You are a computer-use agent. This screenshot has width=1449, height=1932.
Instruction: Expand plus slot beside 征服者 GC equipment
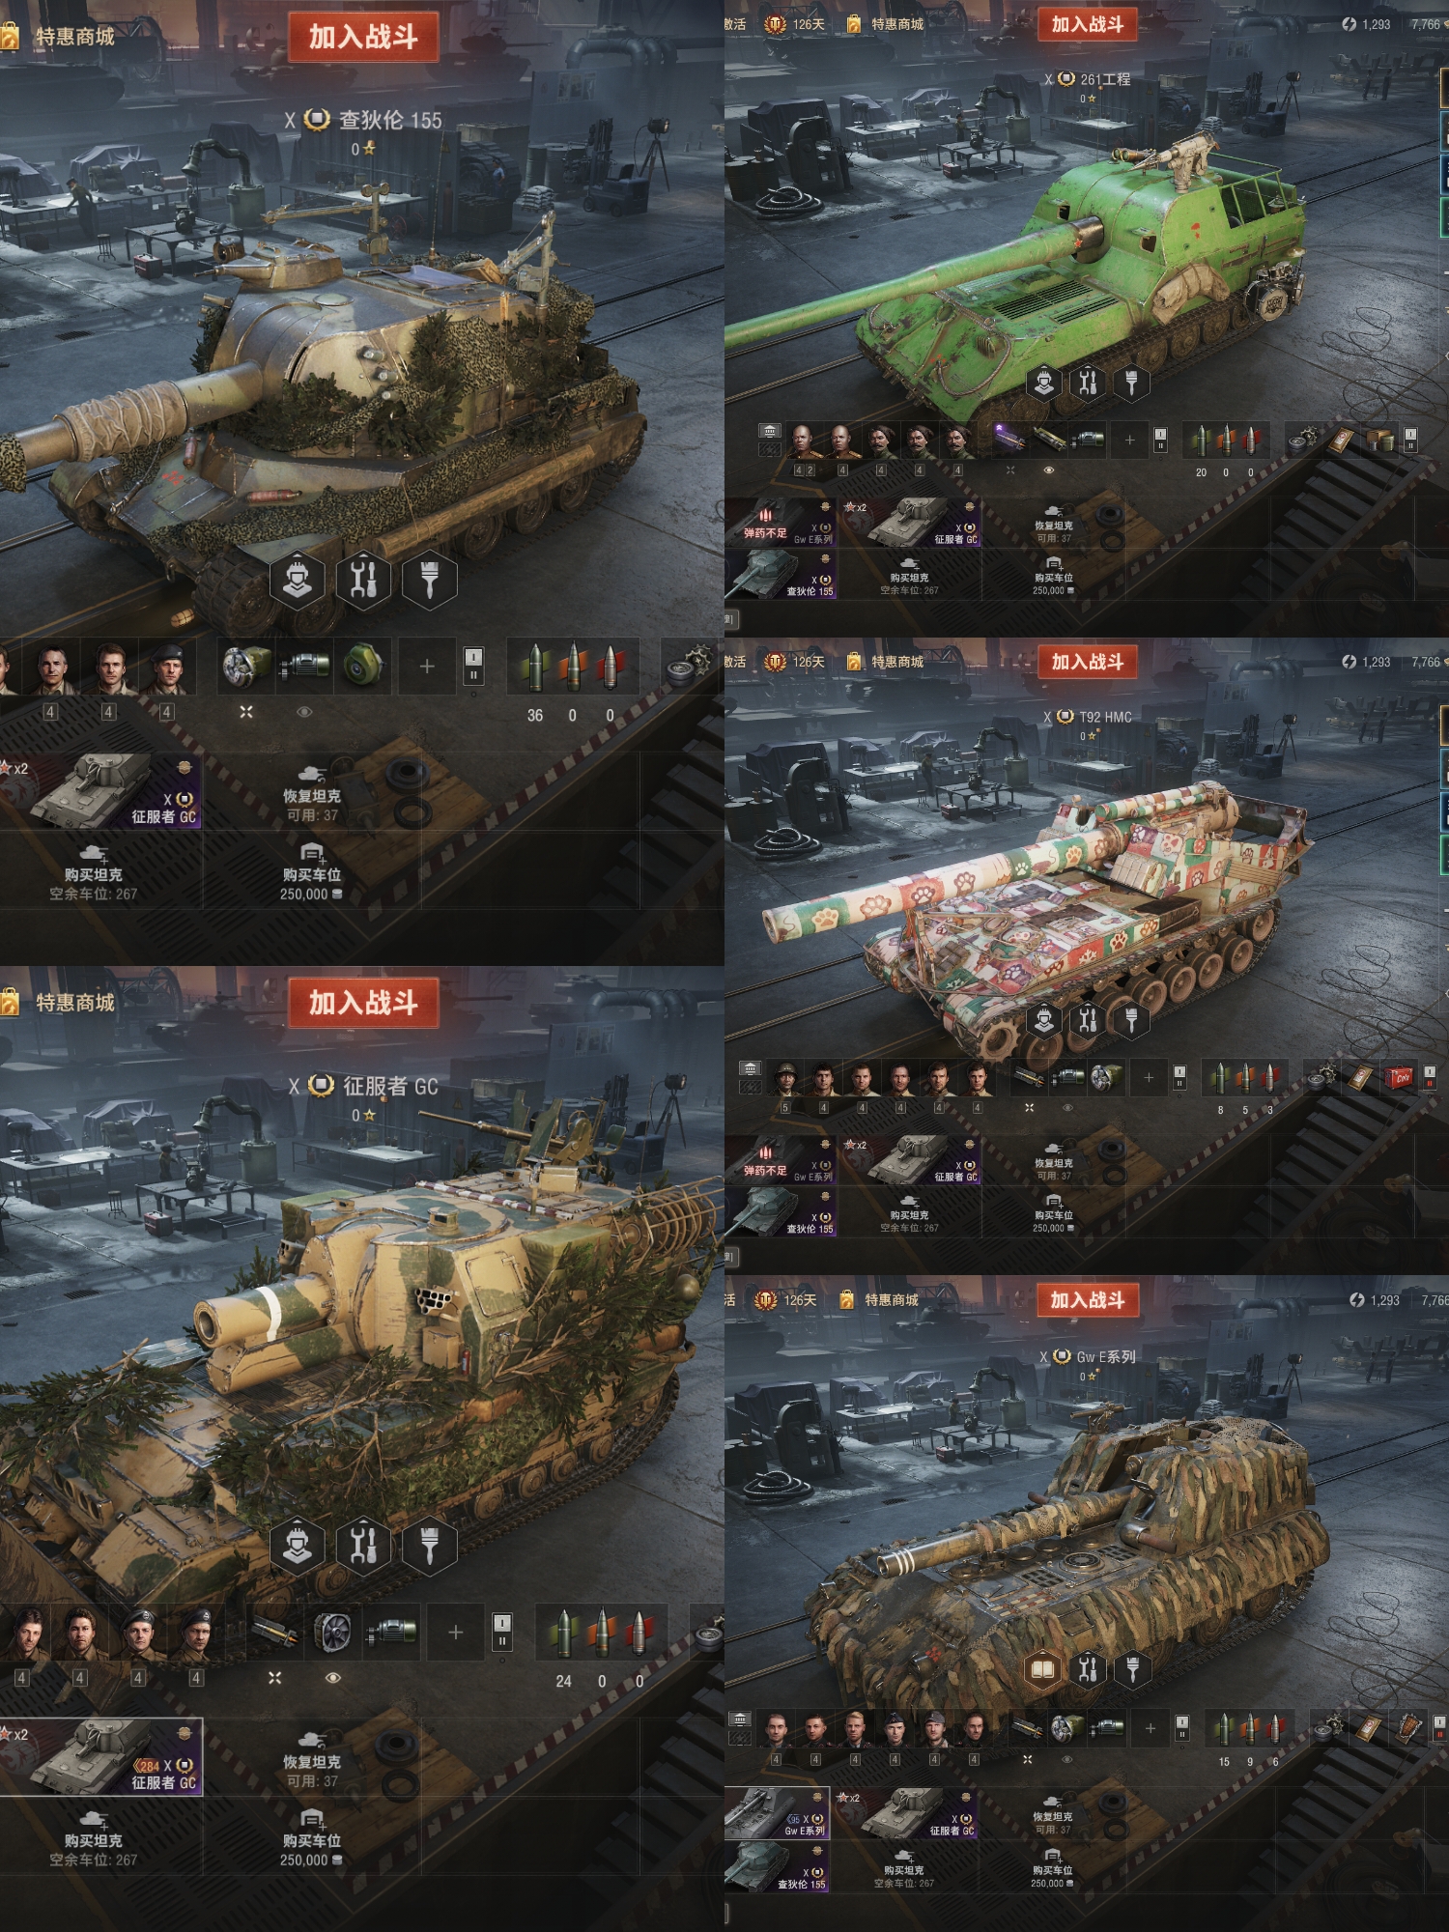[x=456, y=1632]
